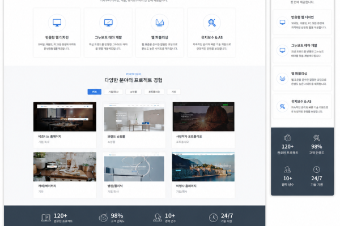
Task: Click the 포트폴리오 category label under 사진작가 포트폴리오
Action: (x=182, y=142)
